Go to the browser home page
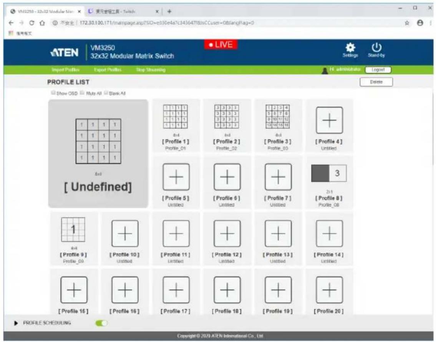Viewport: 436px width, 342px height. click(x=42, y=23)
